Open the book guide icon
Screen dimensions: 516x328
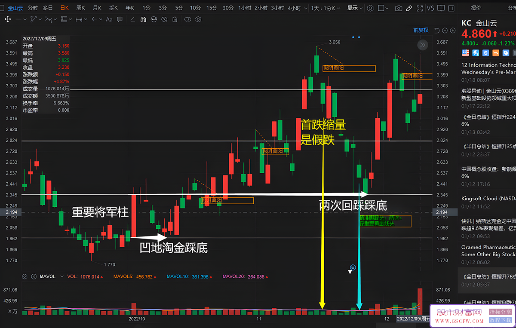pyautogui.click(x=441, y=8)
